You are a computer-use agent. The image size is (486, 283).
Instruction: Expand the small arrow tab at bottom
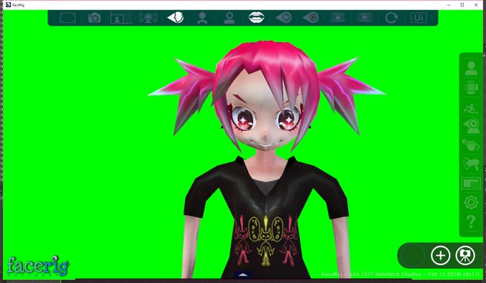coord(243,274)
